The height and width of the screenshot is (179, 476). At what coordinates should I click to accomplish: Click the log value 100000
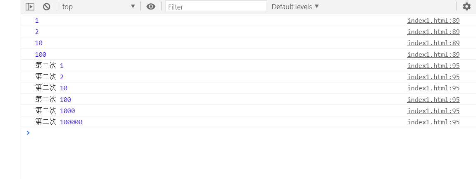(71, 122)
